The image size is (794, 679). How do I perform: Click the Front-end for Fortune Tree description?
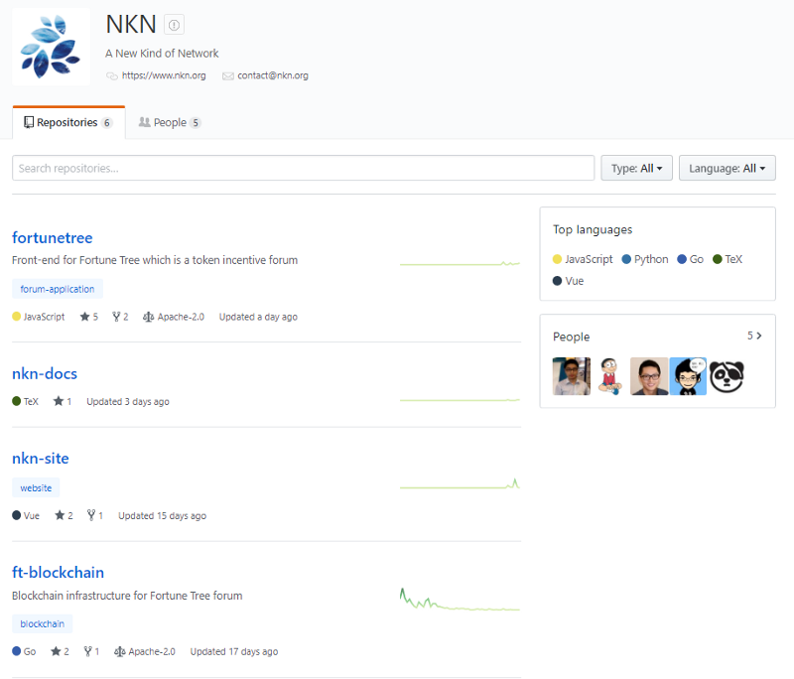(x=155, y=260)
